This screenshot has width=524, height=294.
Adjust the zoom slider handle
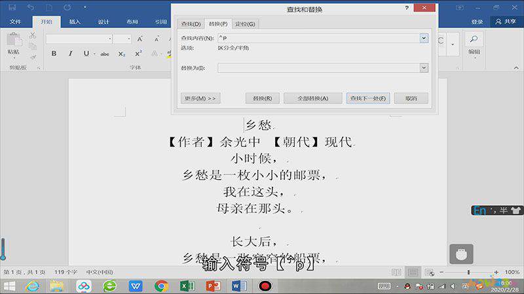(x=468, y=272)
